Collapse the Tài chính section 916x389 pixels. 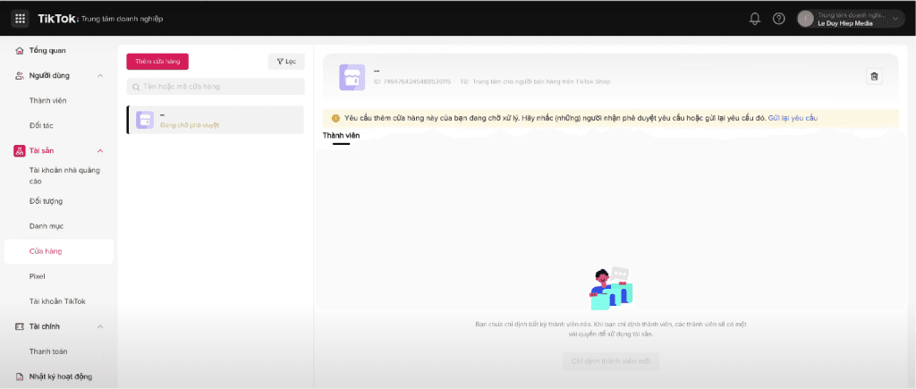pos(100,326)
